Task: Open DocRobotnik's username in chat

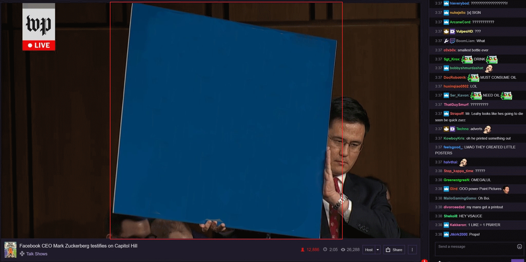Action: coord(455,77)
